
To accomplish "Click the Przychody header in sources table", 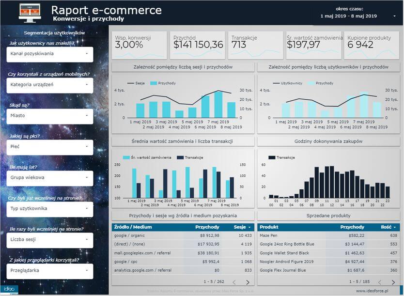I will click(x=207, y=227).
